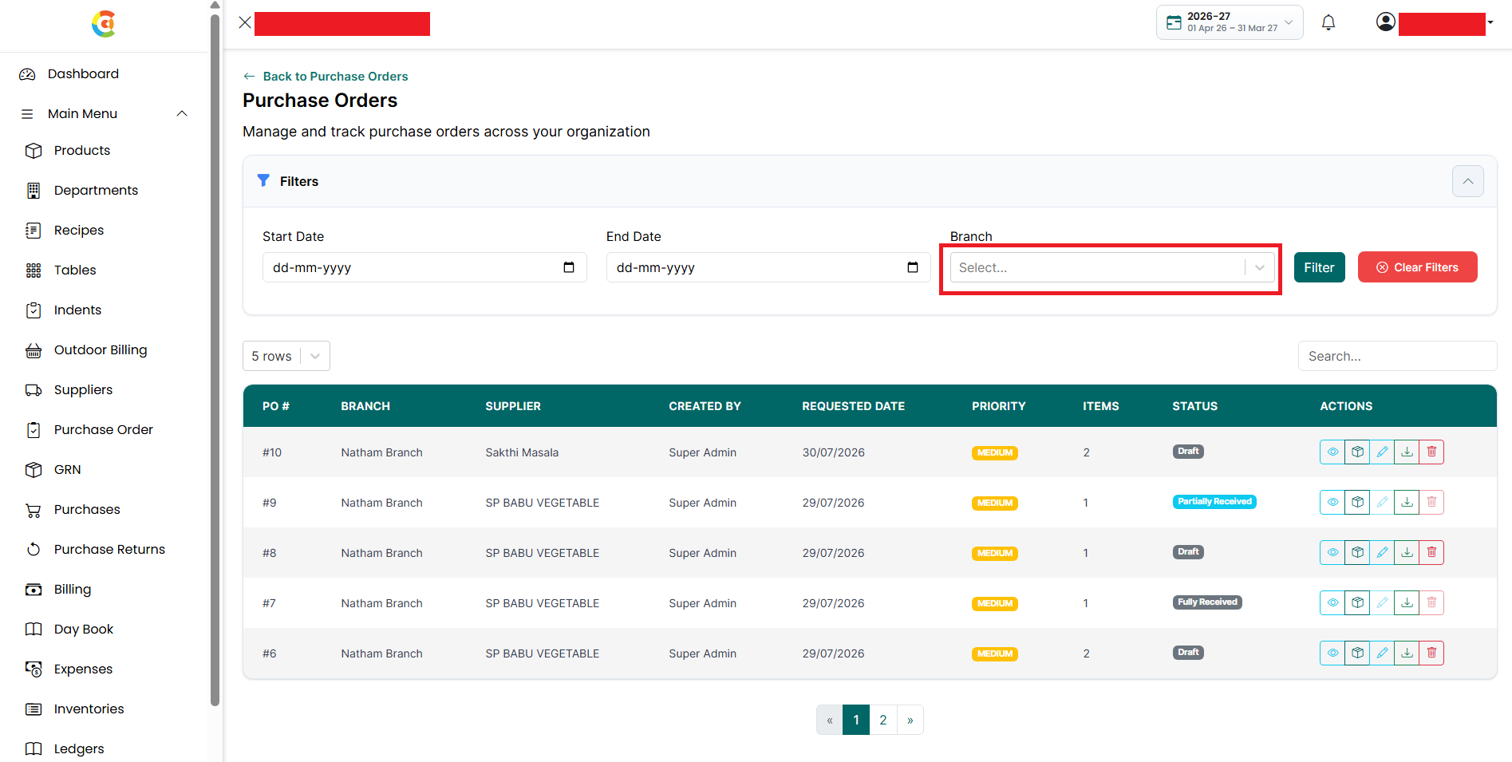Click the sidebar vertical scrollbar

click(215, 359)
